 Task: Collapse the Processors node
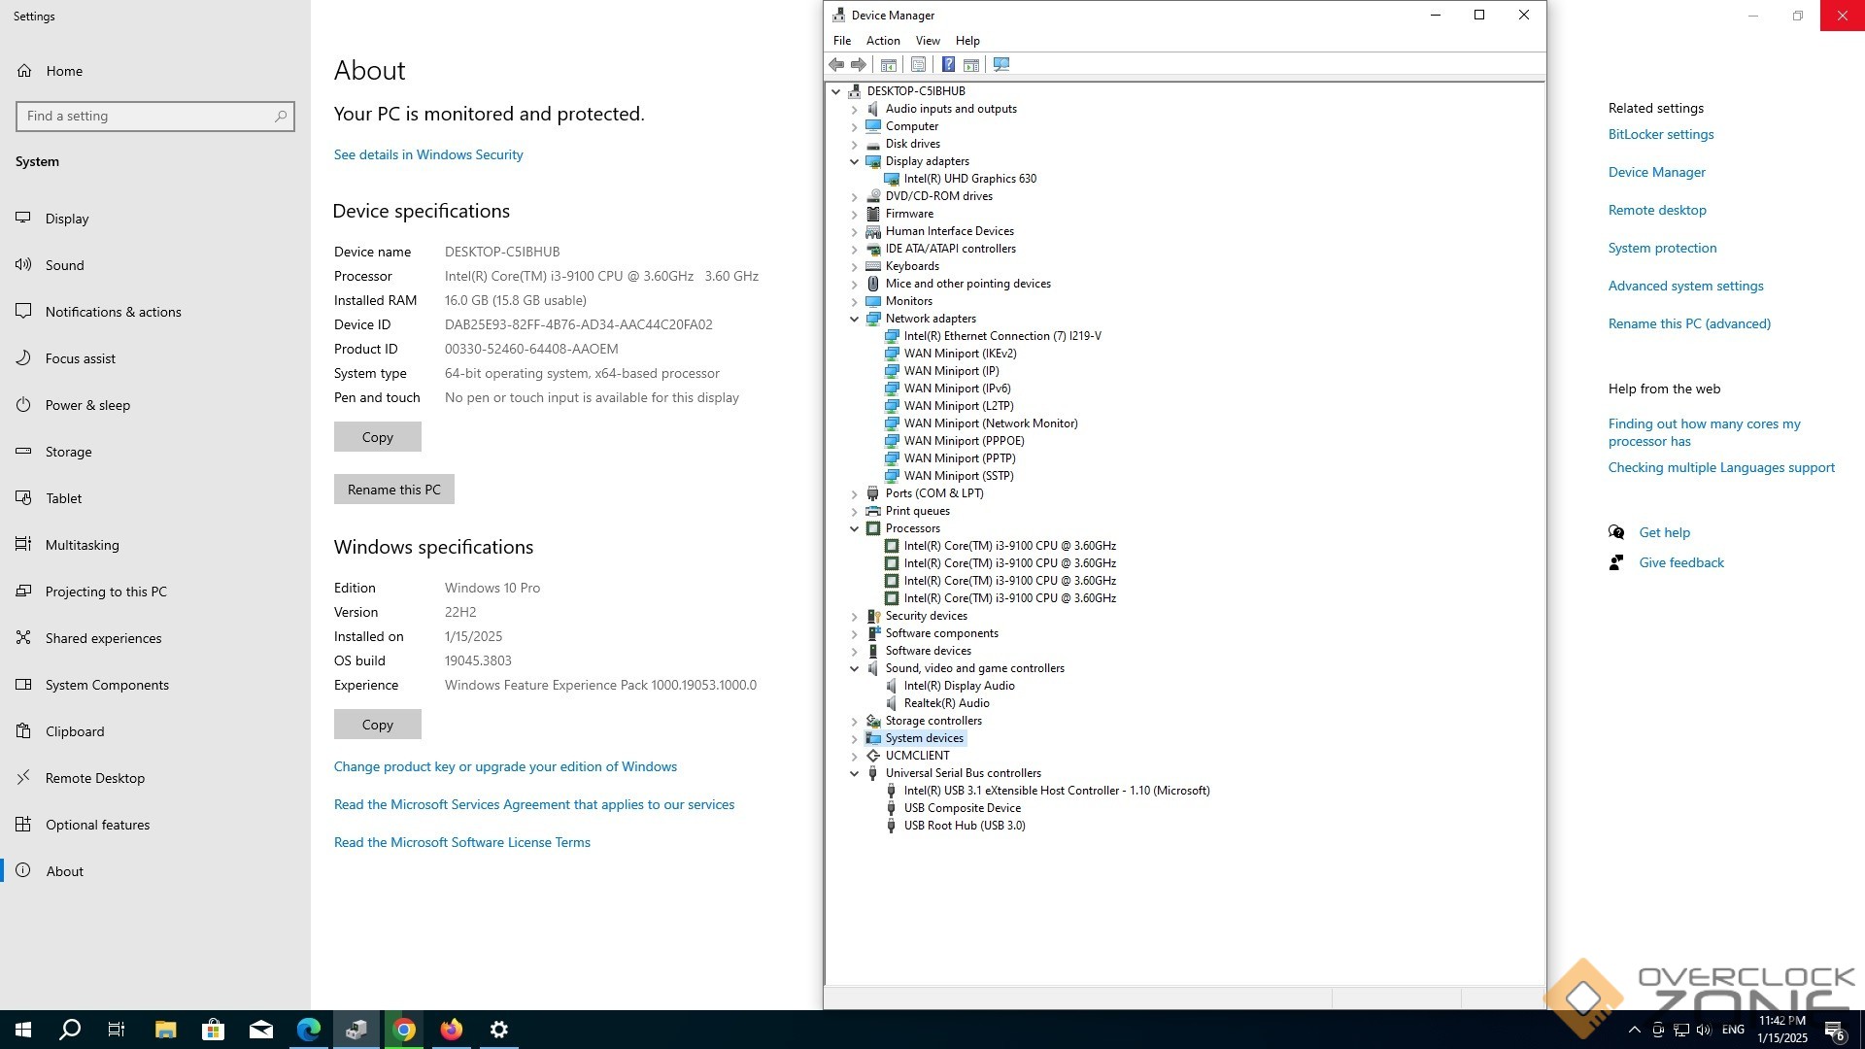point(855,528)
